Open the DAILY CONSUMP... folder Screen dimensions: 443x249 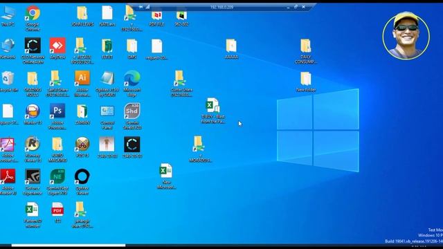pyautogui.click(x=306, y=46)
